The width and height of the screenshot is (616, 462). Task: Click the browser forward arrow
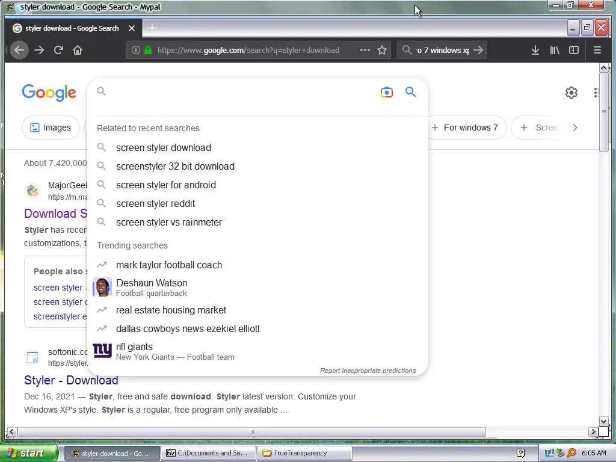click(x=39, y=51)
